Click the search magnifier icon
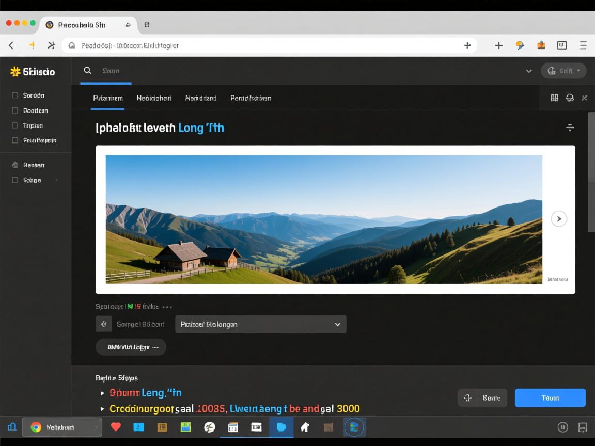 (x=88, y=71)
